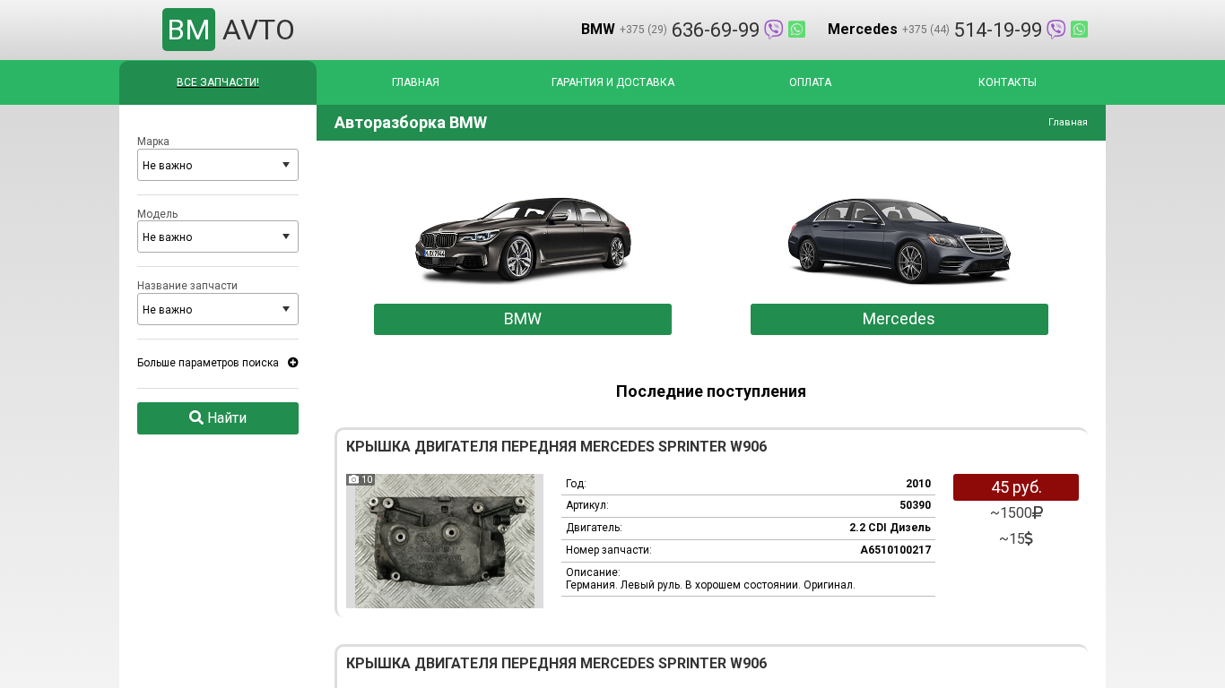The height and width of the screenshot is (688, 1225).
Task: Click the BM AVTO logo
Action: click(x=228, y=30)
